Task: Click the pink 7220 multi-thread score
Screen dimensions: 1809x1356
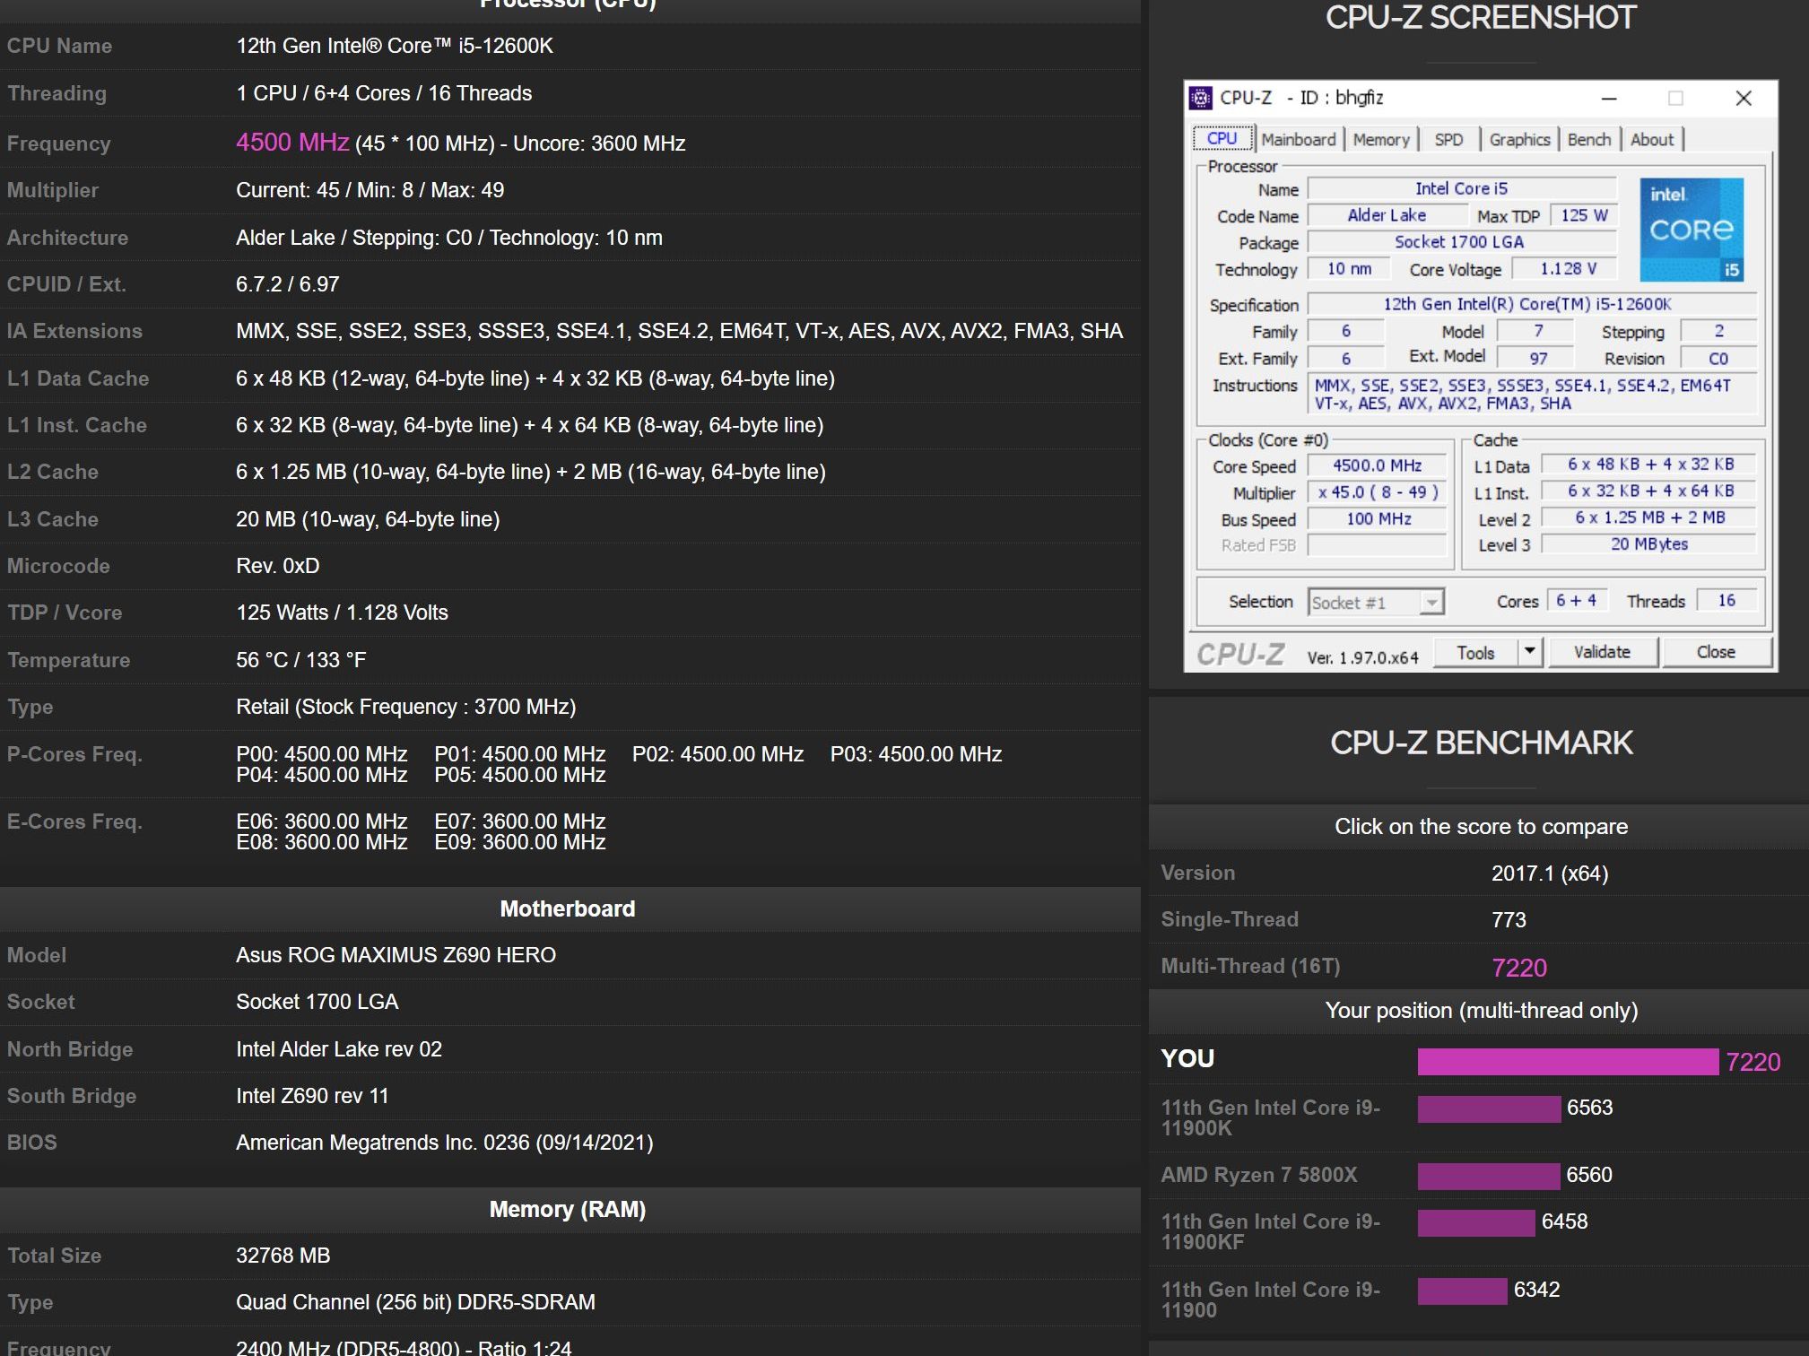Action: 1518,968
